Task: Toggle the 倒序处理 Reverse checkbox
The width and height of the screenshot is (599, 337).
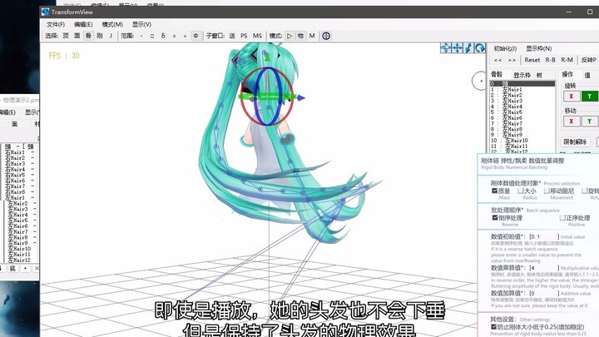Action: click(x=495, y=217)
